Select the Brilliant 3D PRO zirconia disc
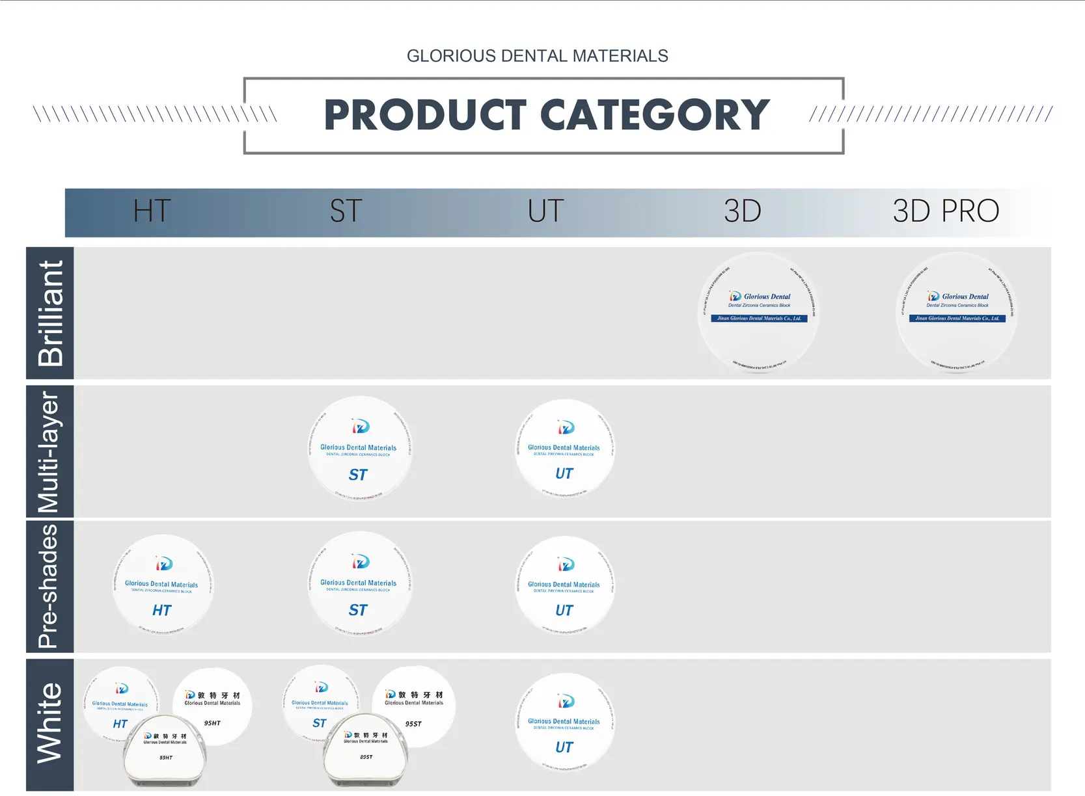 (956, 312)
